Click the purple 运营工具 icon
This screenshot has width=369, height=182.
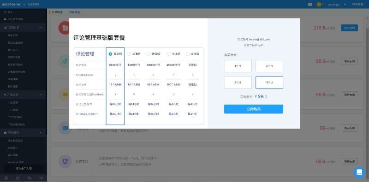[65, 162]
